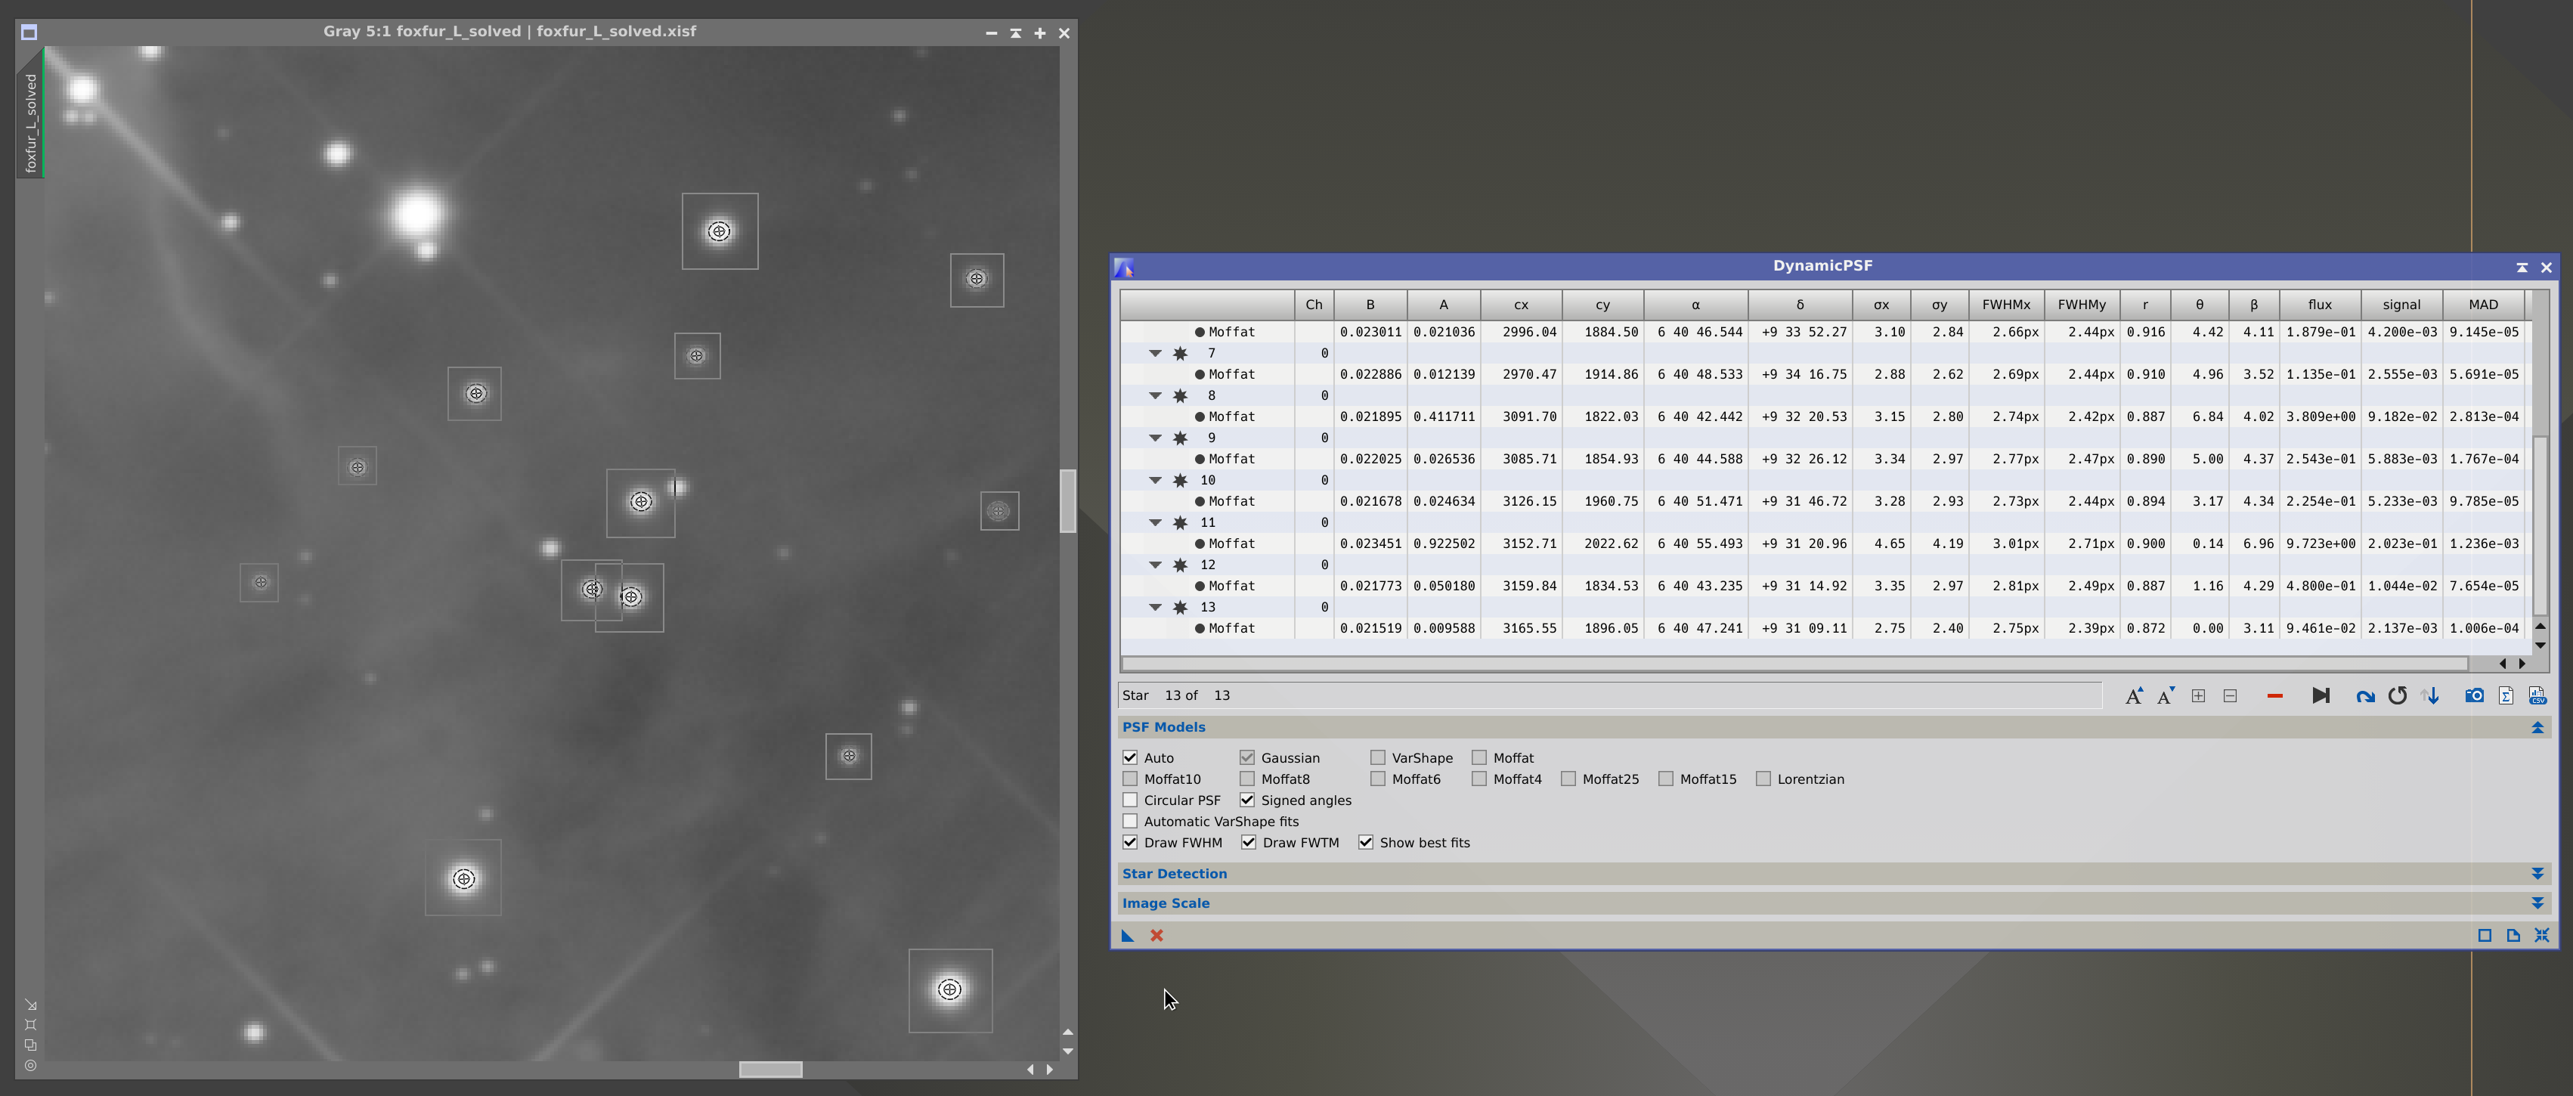Click the black circular recalculate icon
The width and height of the screenshot is (2573, 1096).
coord(2397,695)
